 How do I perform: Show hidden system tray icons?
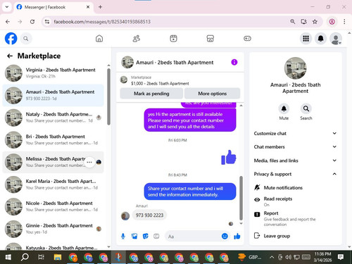pos(272,258)
